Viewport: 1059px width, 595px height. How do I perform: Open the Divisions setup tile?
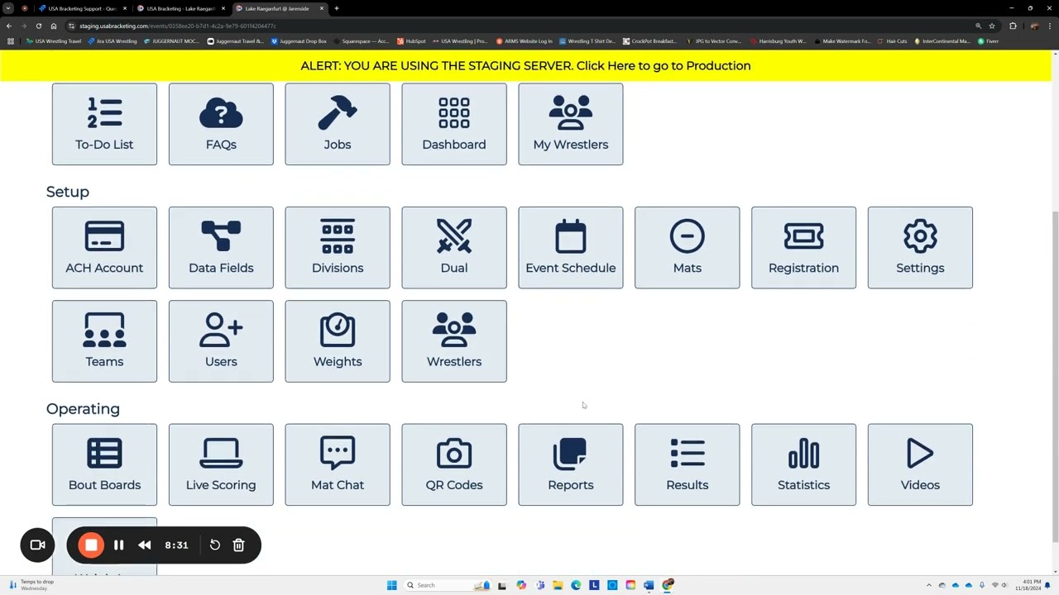(x=338, y=248)
